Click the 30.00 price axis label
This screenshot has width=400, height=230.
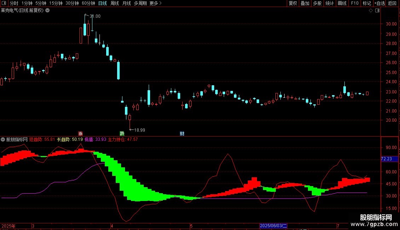pos(391,24)
